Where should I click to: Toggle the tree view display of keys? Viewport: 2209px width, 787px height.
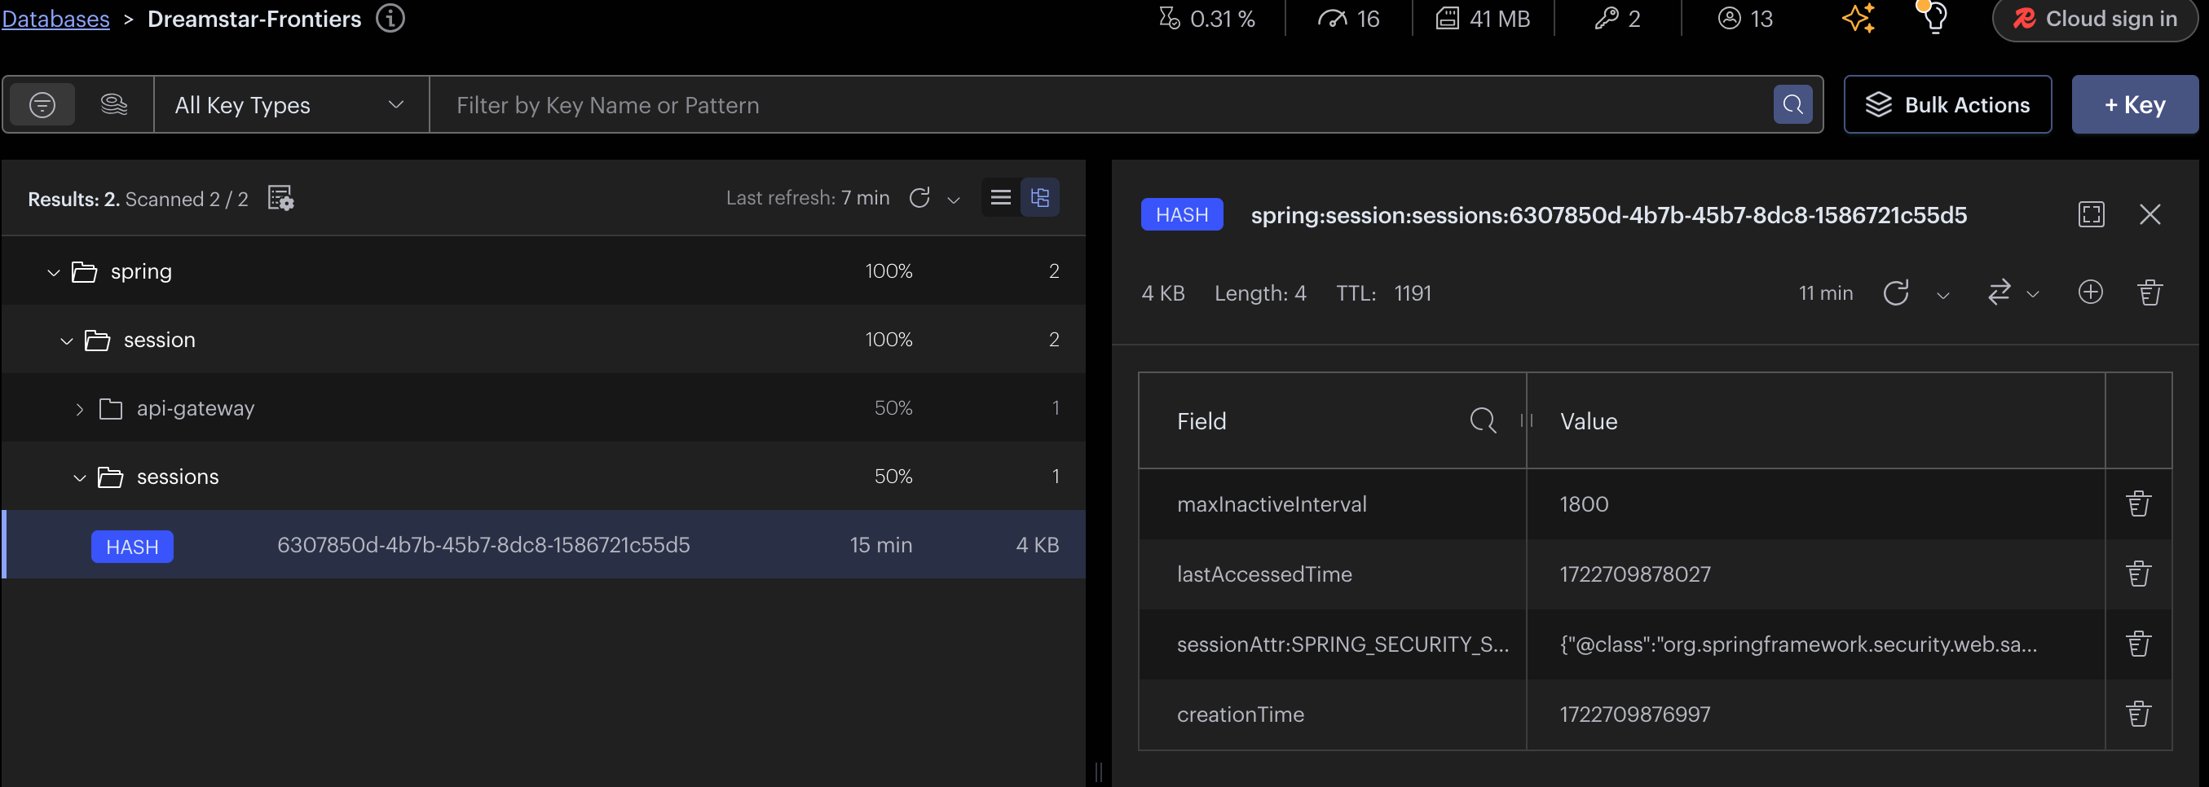tap(1040, 196)
